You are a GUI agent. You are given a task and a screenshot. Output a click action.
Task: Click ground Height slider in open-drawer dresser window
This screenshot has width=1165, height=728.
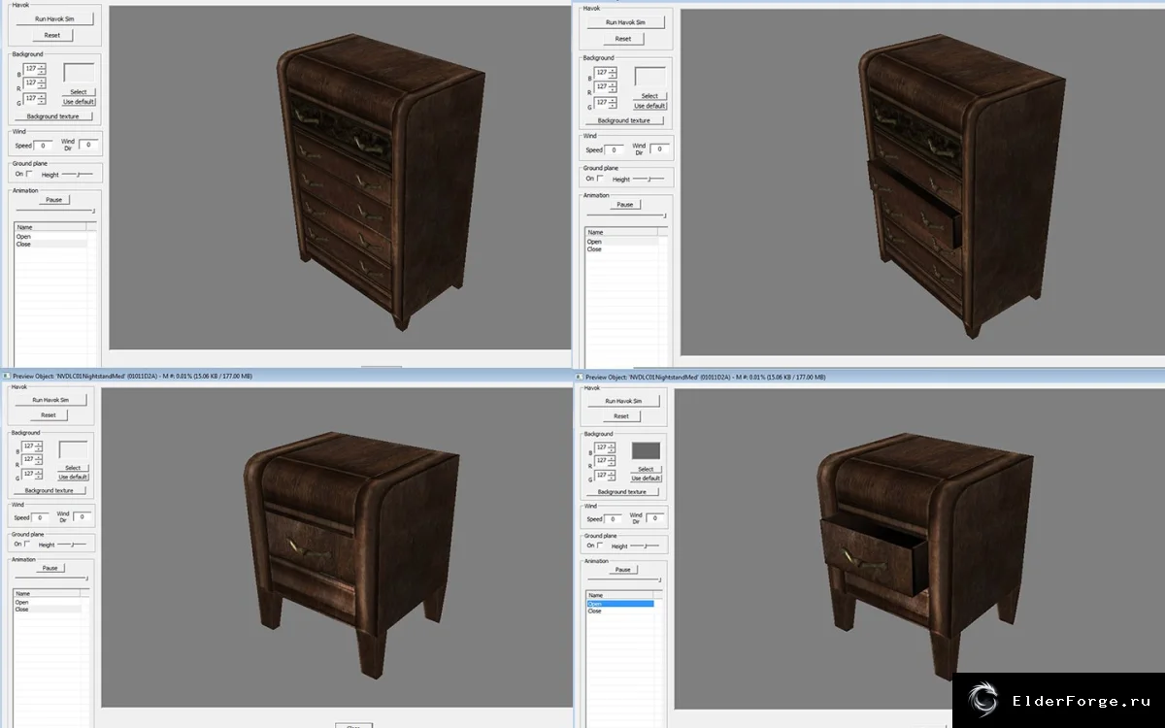click(649, 179)
